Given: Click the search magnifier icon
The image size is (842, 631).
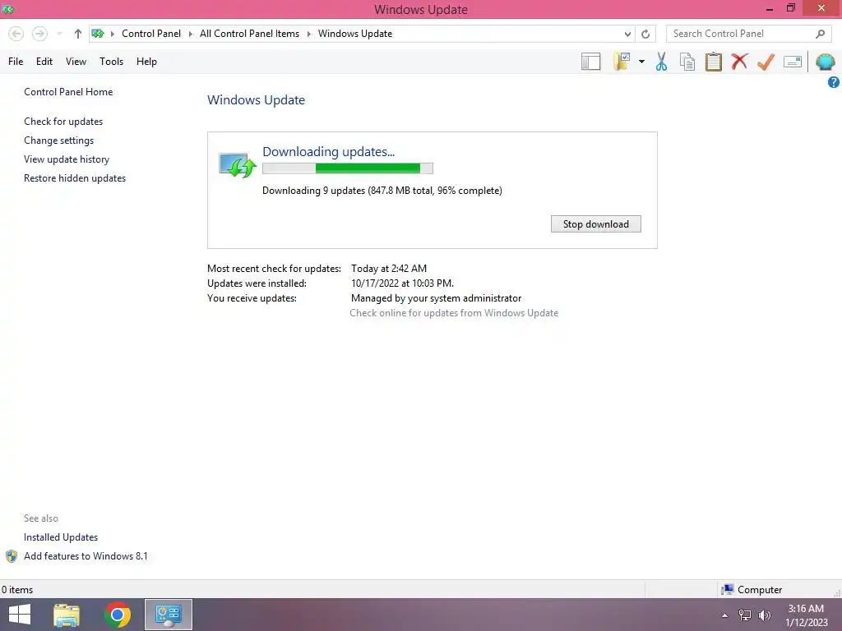Looking at the screenshot, I should click(x=820, y=34).
